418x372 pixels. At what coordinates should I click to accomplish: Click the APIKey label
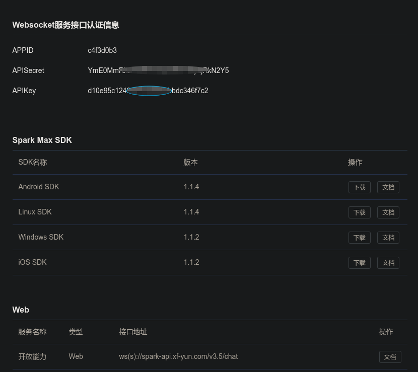(24, 91)
